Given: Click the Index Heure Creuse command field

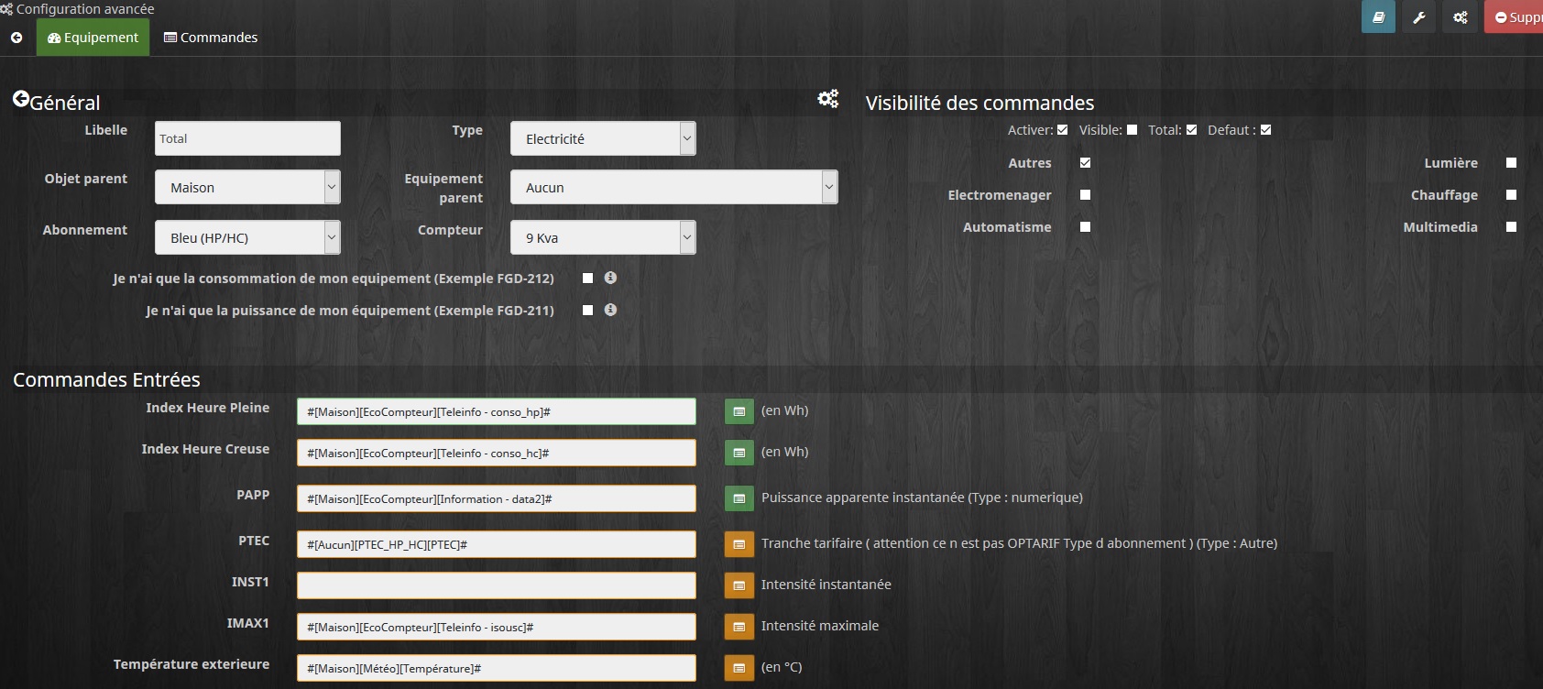Looking at the screenshot, I should 497,453.
